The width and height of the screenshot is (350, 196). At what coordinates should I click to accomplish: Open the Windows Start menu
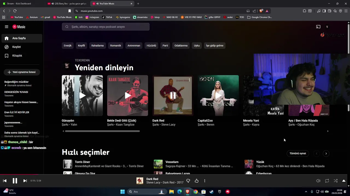point(122,192)
